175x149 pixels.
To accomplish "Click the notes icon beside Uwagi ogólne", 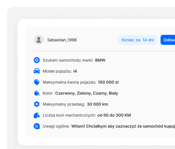I will coord(37,126).
